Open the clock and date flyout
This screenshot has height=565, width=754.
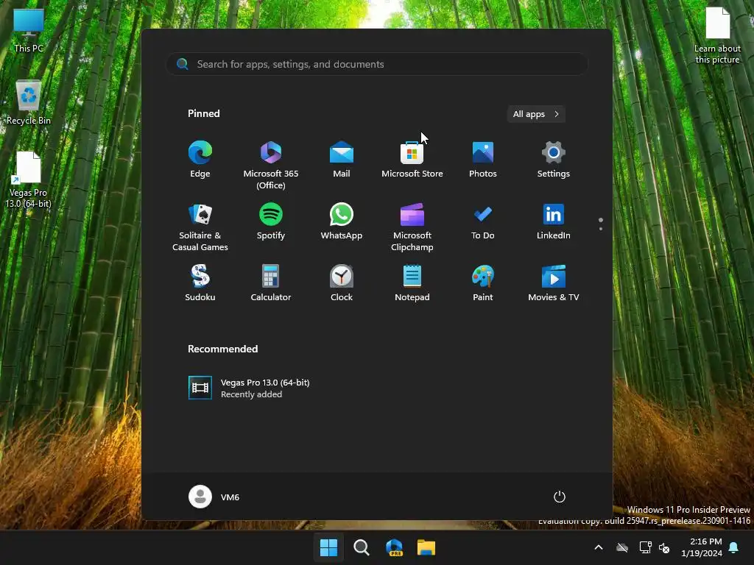point(702,547)
